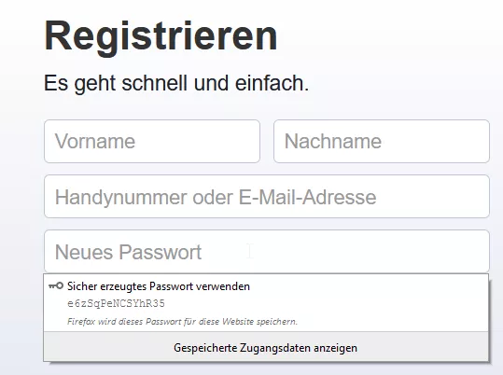Click the 'Handynummer' placeholder word
This screenshot has width=503, height=375.
click(120, 197)
